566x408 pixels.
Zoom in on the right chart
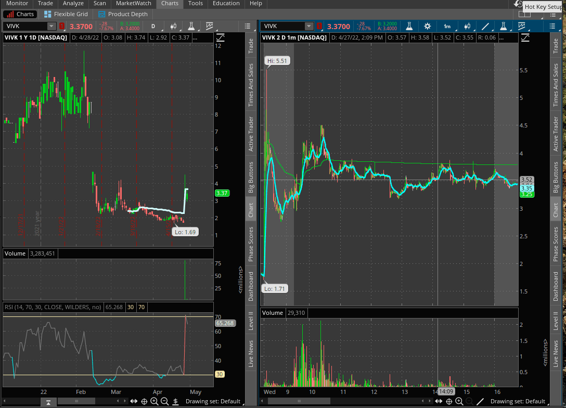point(459,402)
